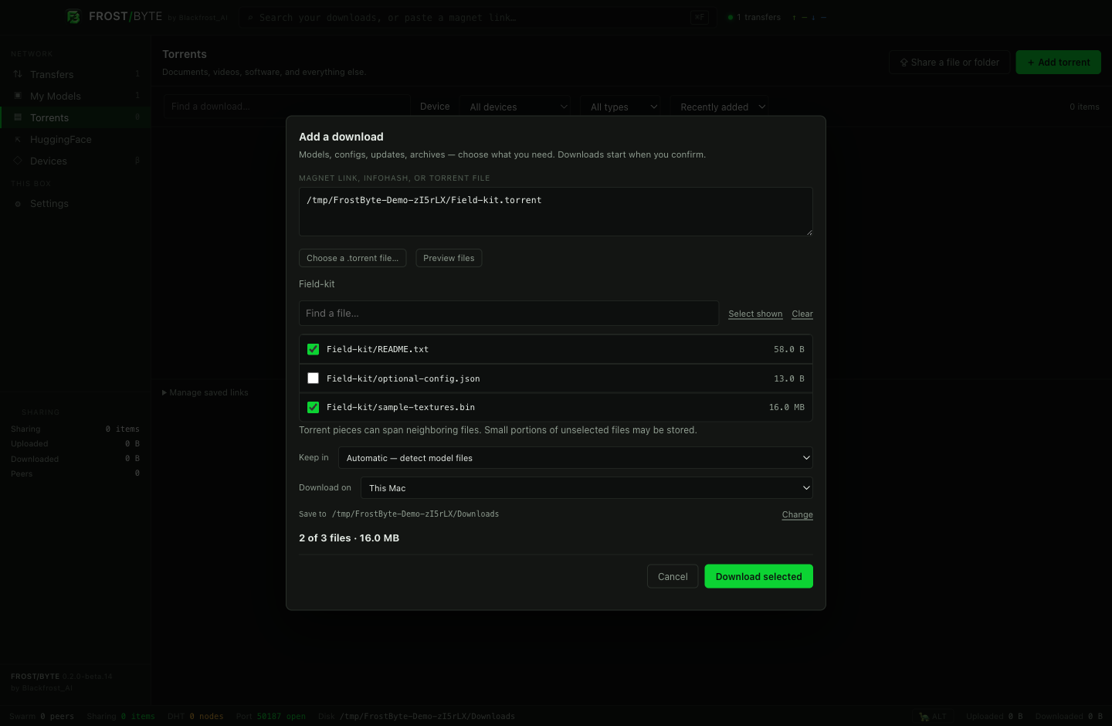Click Choose a .torrent file button
Viewport: 1112px width, 726px height.
point(353,258)
